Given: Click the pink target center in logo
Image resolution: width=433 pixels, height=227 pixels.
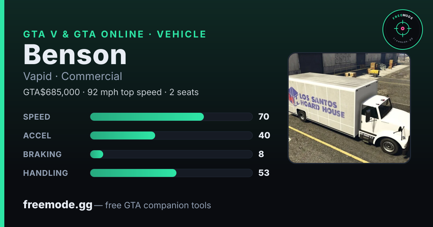Looking at the screenshot, I should (403, 28).
